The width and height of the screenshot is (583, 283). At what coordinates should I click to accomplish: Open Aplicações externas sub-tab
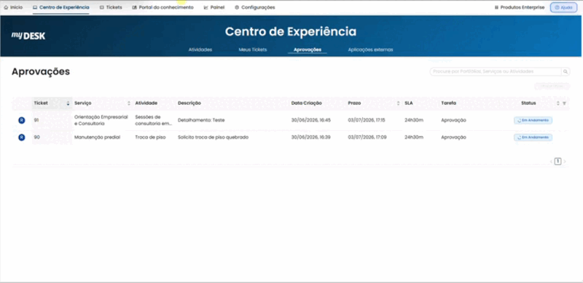point(370,49)
